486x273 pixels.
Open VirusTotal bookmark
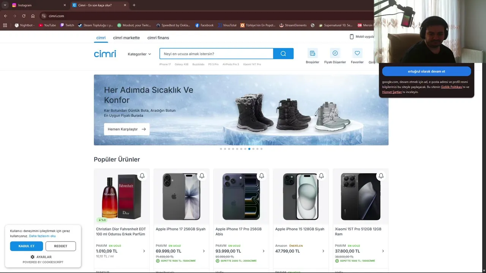click(227, 25)
